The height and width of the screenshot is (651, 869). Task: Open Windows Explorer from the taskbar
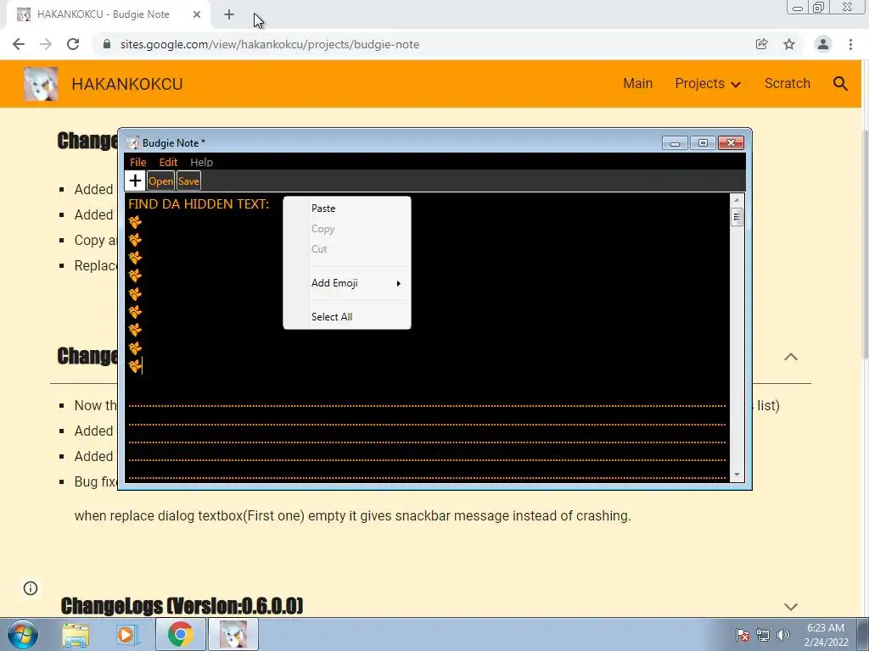coord(76,635)
